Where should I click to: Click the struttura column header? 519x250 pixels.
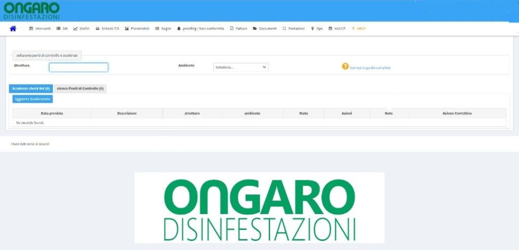point(192,113)
